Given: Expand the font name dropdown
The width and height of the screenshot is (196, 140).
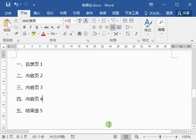Looking at the screenshot, I should [61, 21].
